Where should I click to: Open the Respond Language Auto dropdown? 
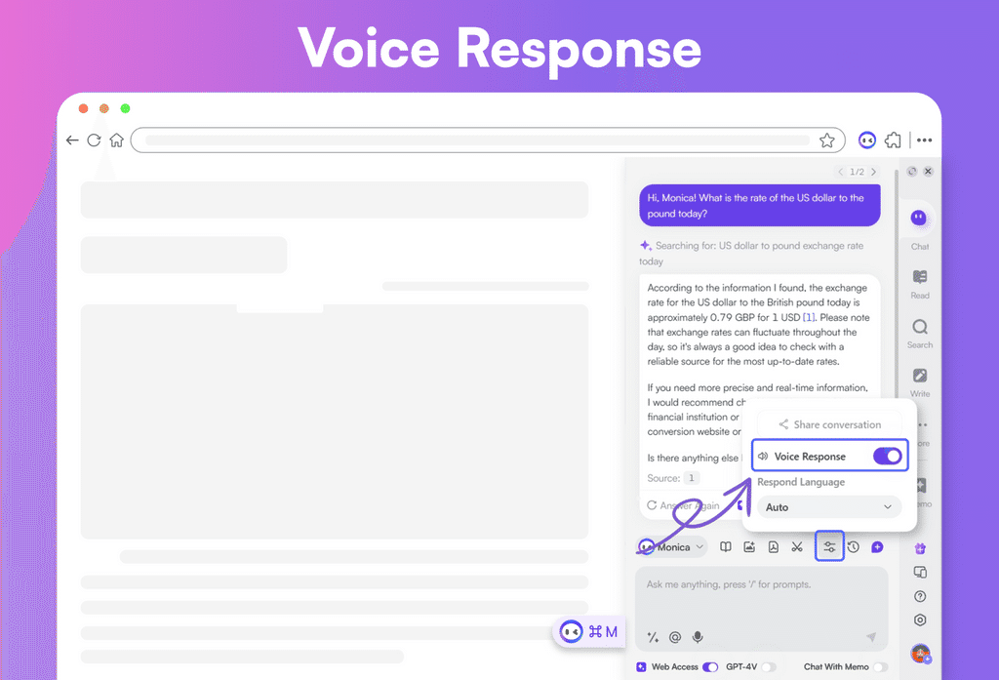coord(829,507)
